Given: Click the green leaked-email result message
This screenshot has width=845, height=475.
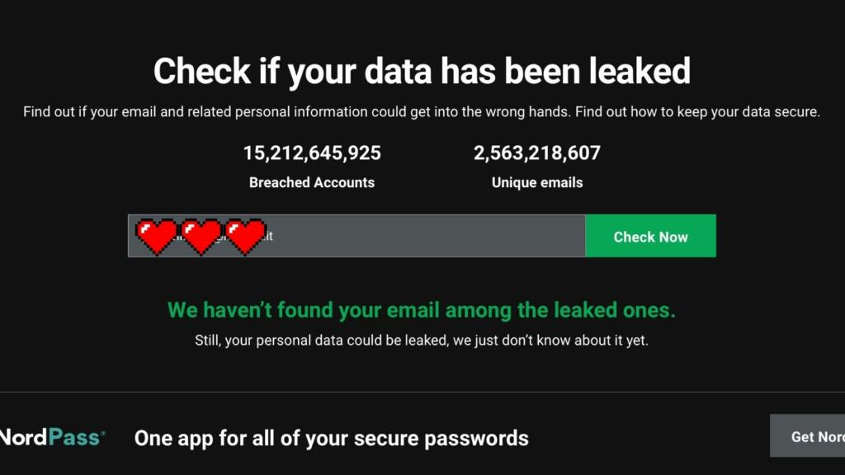Looking at the screenshot, I should pos(422,310).
